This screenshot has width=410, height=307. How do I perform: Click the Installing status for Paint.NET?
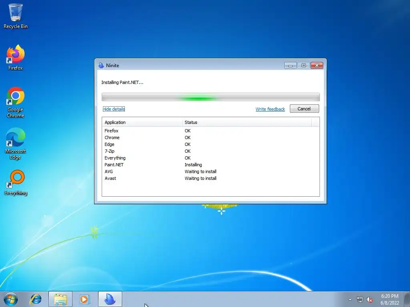coord(193,165)
